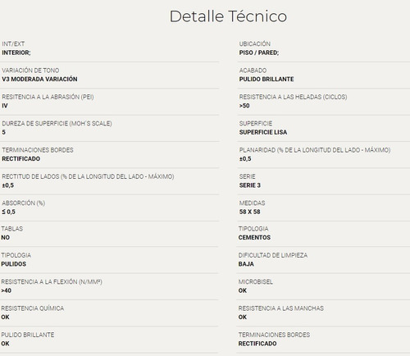This screenshot has height=356, width=410.
Task: Click the MICROBISEL label
Action: pyautogui.click(x=255, y=281)
